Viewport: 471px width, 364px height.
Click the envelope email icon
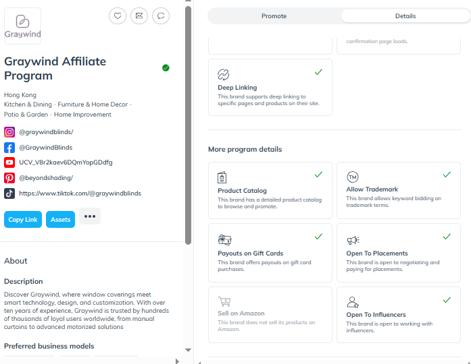click(139, 16)
